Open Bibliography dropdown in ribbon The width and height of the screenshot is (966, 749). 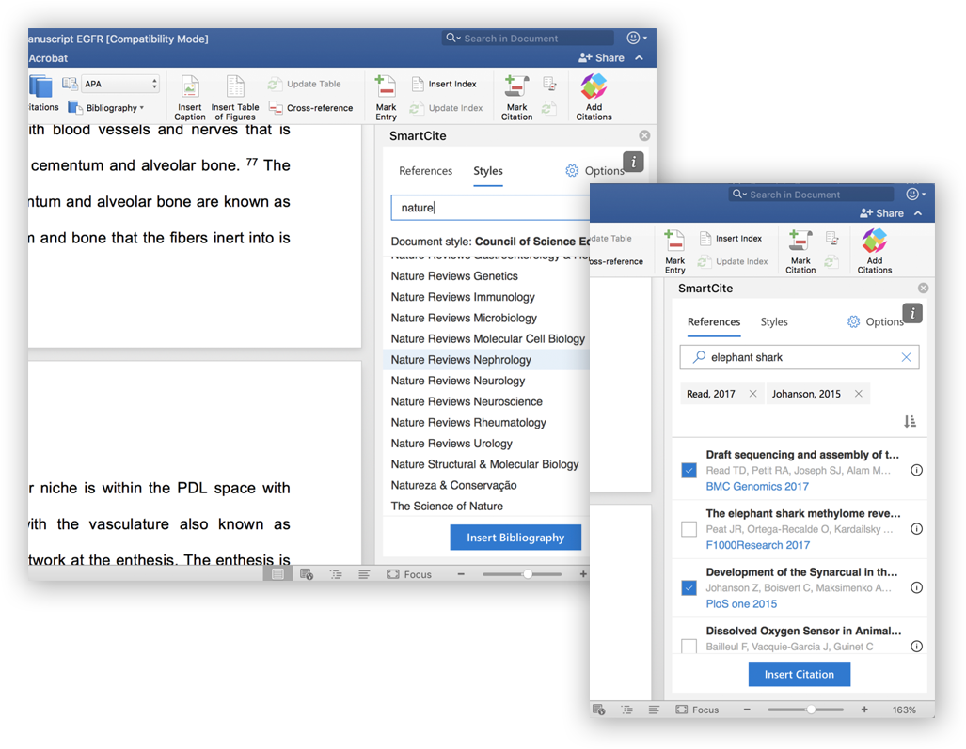[x=106, y=108]
